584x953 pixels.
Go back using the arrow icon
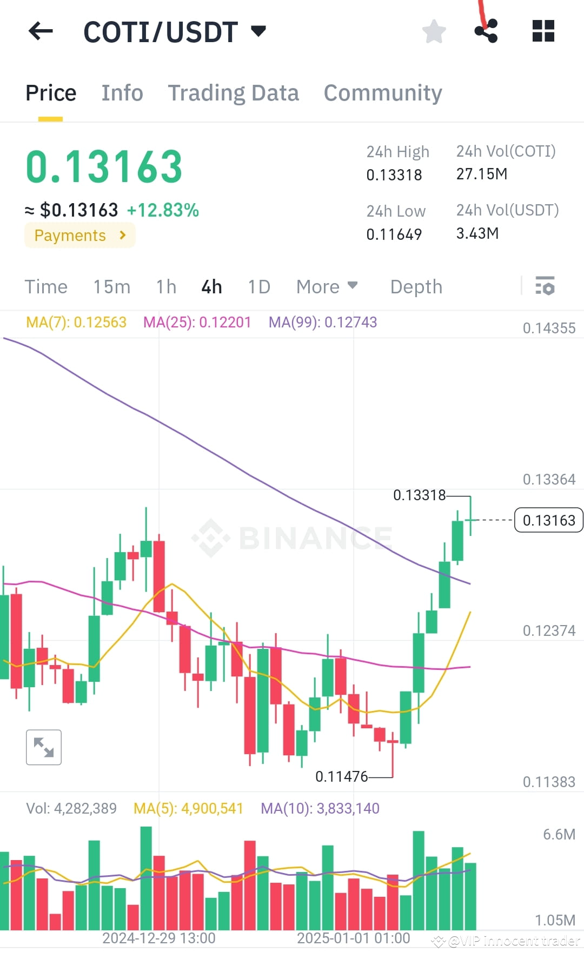coord(39,31)
